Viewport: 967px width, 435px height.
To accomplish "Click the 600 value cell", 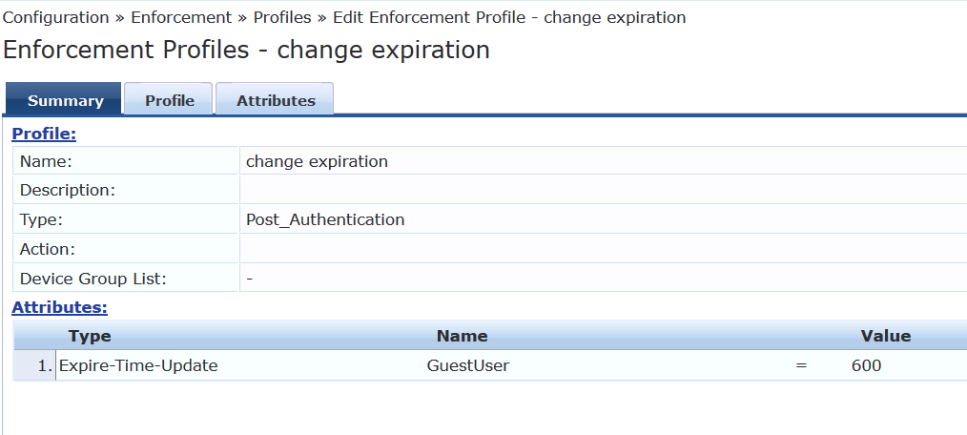I will [867, 366].
